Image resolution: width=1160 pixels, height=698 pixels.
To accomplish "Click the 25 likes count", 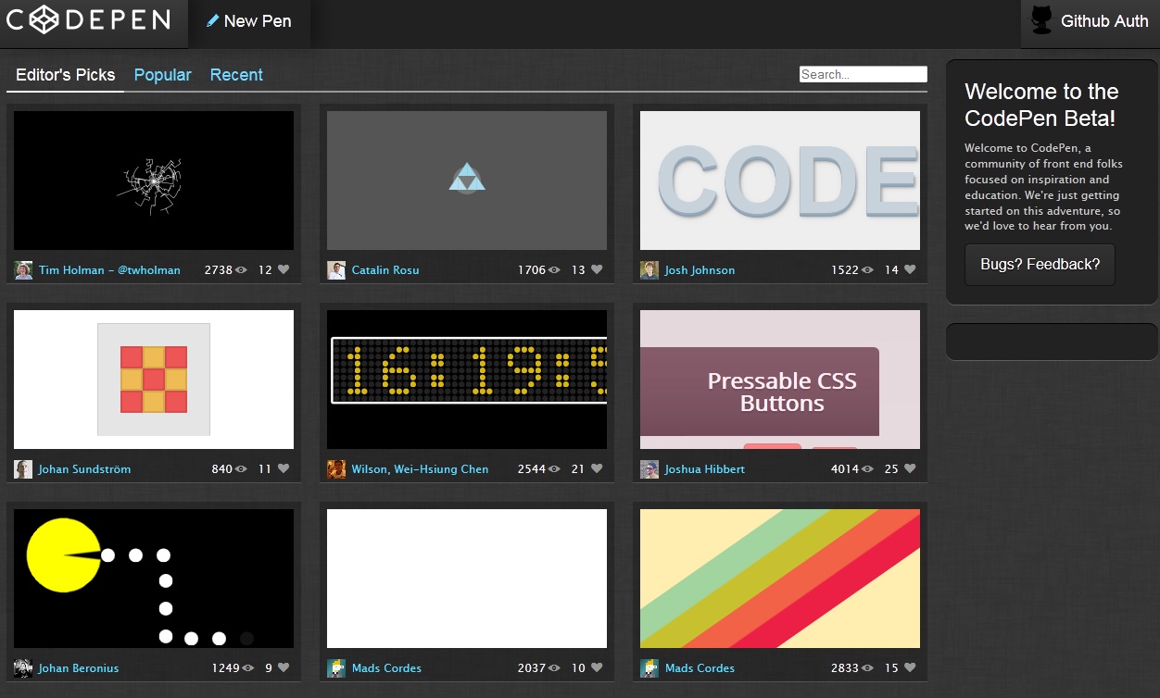I will tap(891, 469).
